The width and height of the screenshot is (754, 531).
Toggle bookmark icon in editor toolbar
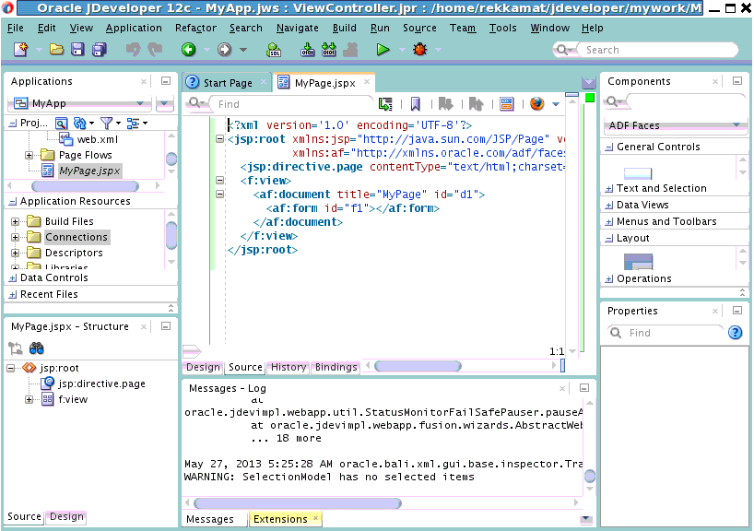pyautogui.click(x=416, y=103)
